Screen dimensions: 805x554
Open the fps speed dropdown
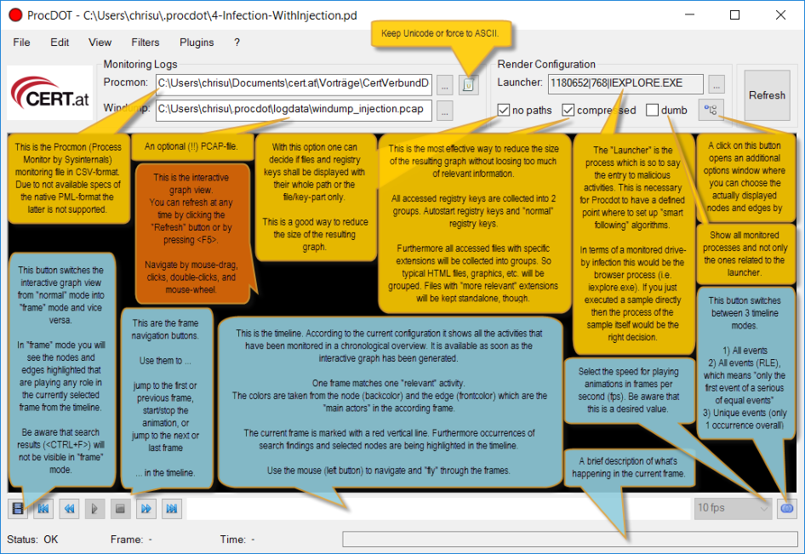(732, 508)
